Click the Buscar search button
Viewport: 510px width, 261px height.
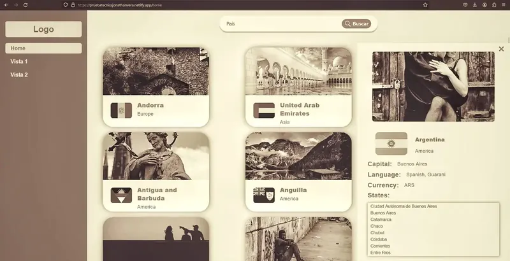click(x=356, y=24)
